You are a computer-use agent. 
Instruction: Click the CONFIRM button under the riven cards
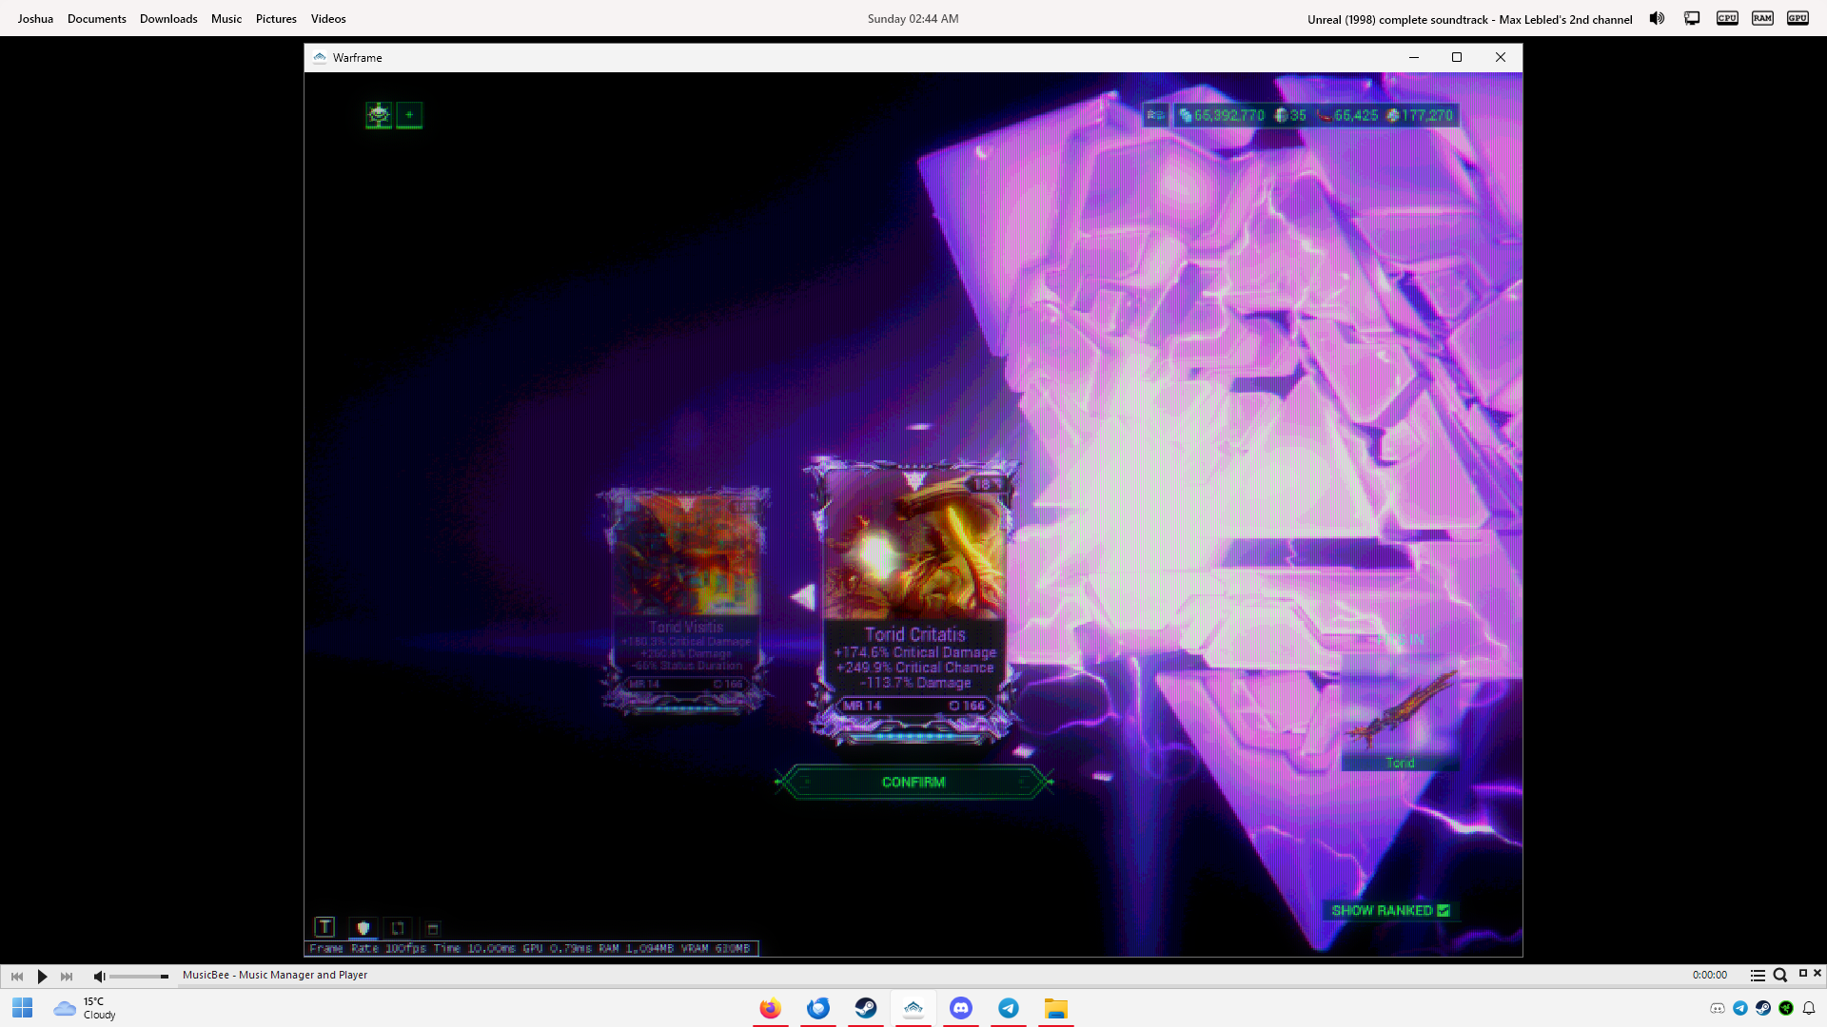(x=913, y=782)
